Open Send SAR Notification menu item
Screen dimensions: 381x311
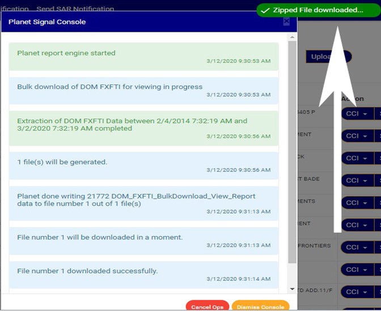[75, 8]
